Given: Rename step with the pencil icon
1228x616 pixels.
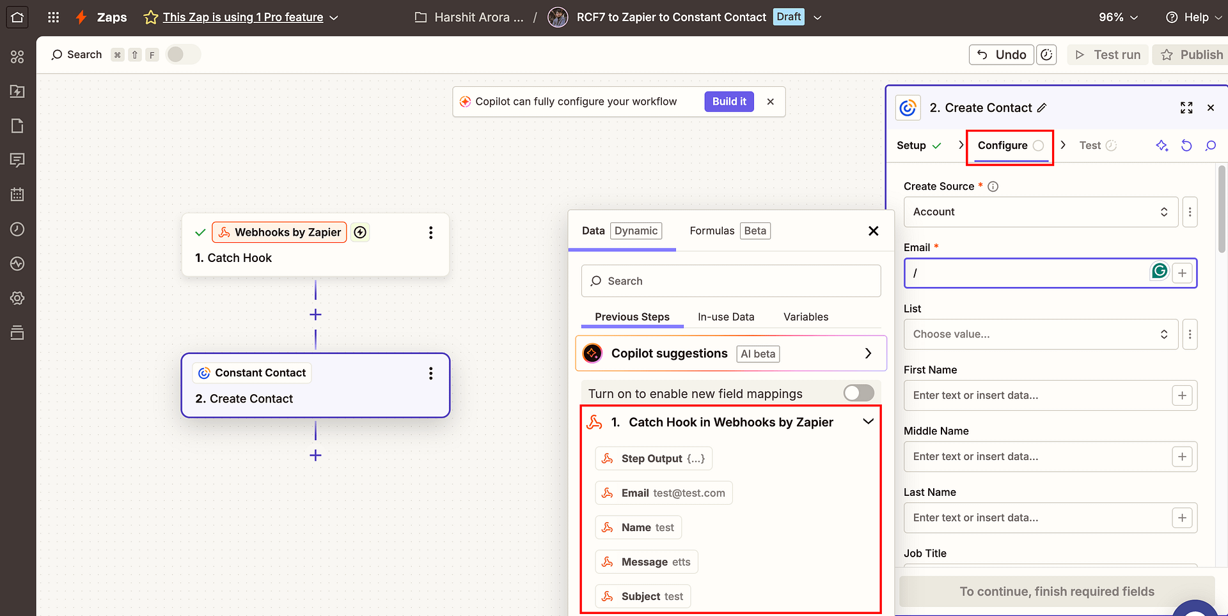Looking at the screenshot, I should 1043,108.
